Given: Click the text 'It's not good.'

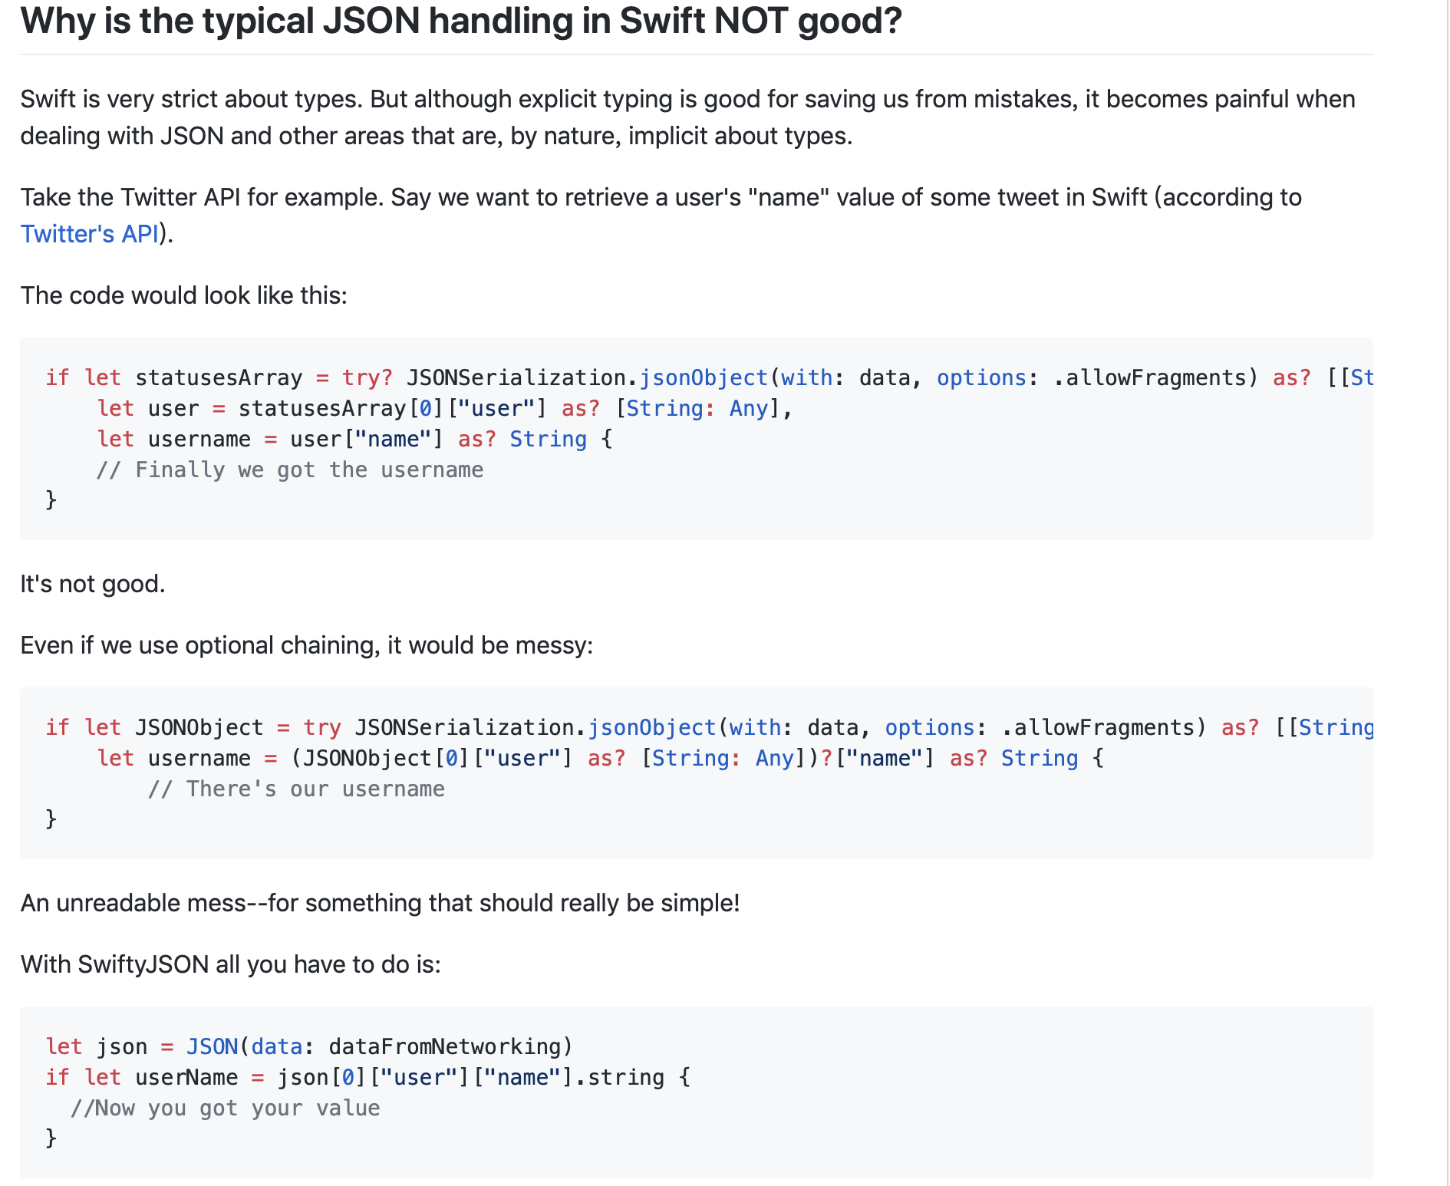Looking at the screenshot, I should [x=93, y=584].
